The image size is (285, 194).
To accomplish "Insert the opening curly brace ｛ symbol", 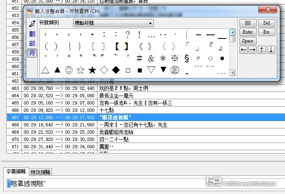I will (x=70, y=47).
